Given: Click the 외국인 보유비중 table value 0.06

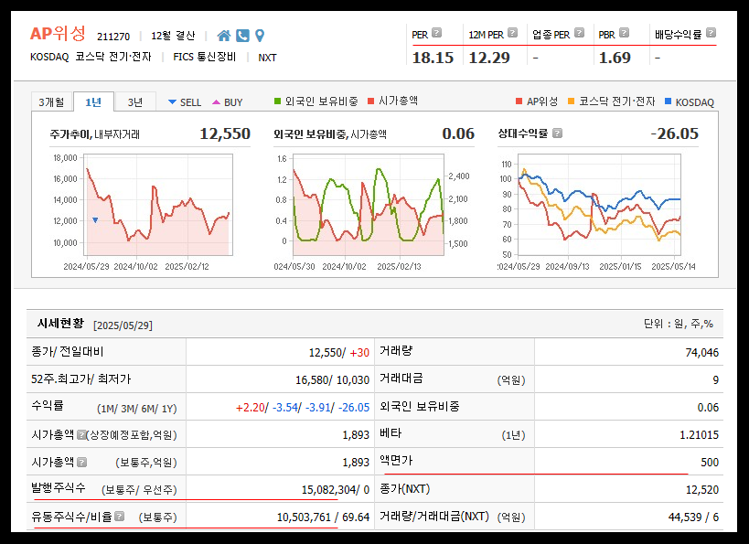Looking at the screenshot, I should pos(708,408).
